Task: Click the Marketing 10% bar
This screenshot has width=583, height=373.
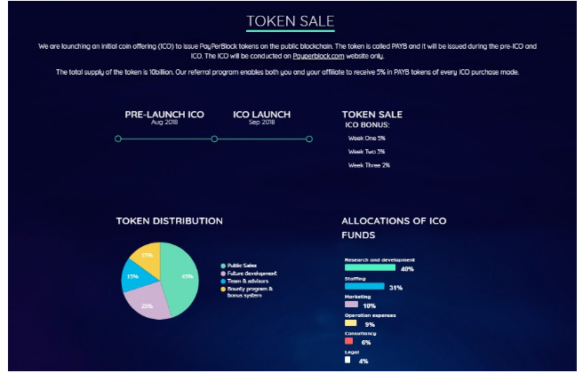Action: click(351, 305)
